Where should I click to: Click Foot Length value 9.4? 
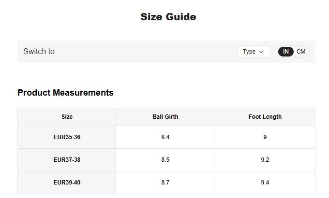click(x=265, y=183)
